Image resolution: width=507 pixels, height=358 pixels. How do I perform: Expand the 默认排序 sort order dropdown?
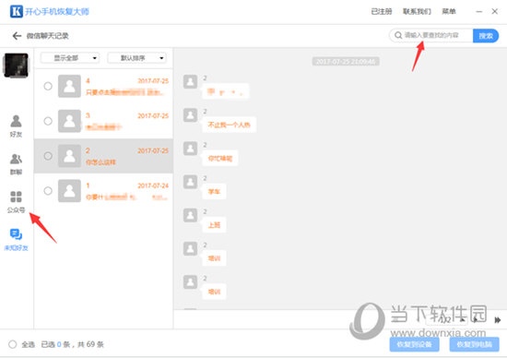click(x=136, y=58)
